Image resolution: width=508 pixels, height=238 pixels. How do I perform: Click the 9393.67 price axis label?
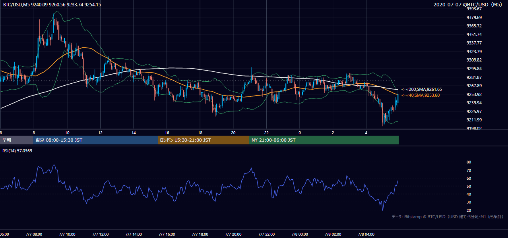(474, 9)
